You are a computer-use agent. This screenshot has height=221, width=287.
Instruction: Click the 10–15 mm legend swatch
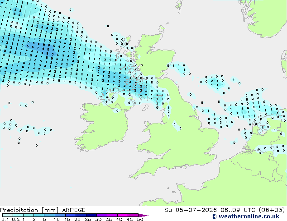tap(60, 215)
